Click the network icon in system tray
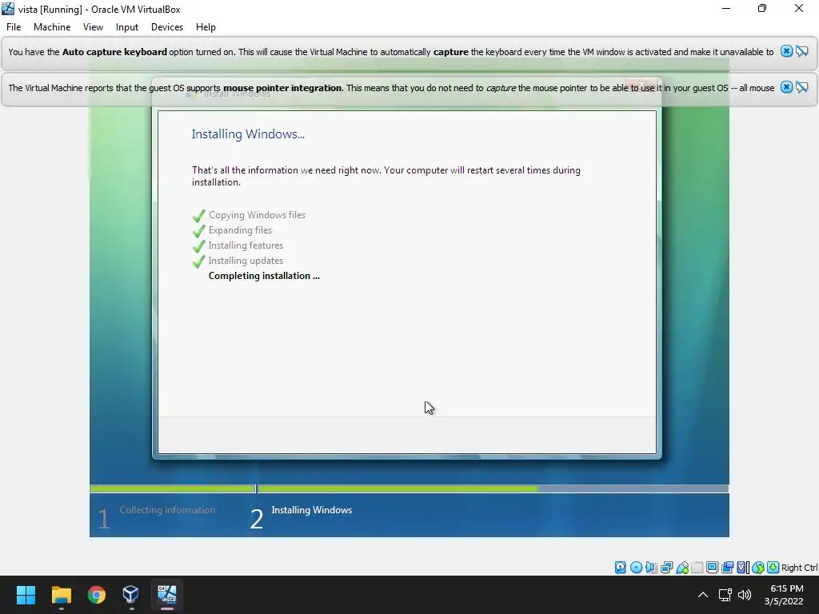 click(725, 594)
